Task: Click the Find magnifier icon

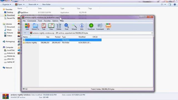Action: [x=66, y=27]
